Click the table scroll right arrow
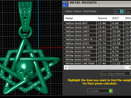The height and width of the screenshot is (98, 131). 130,68
